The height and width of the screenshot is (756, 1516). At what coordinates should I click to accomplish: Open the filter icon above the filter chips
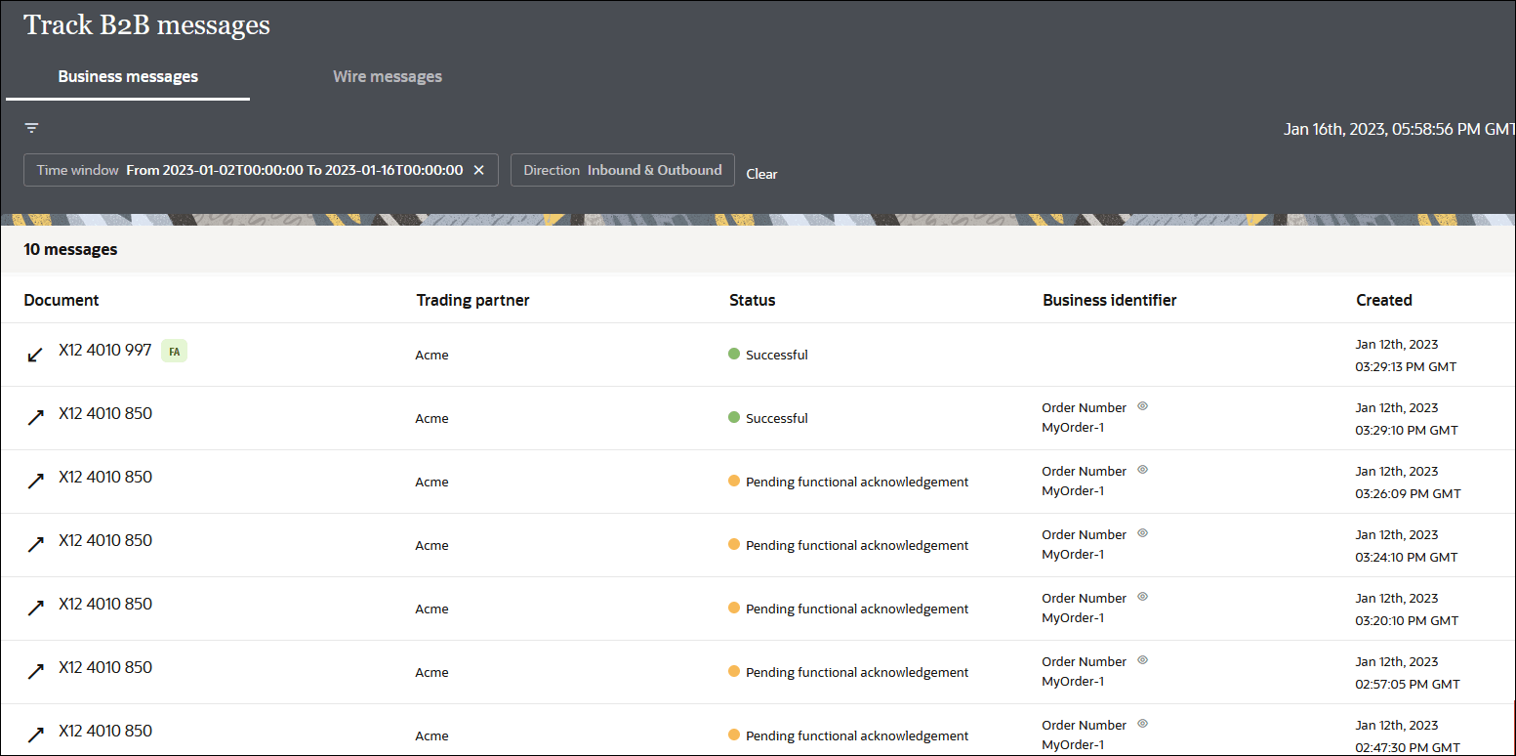[32, 128]
